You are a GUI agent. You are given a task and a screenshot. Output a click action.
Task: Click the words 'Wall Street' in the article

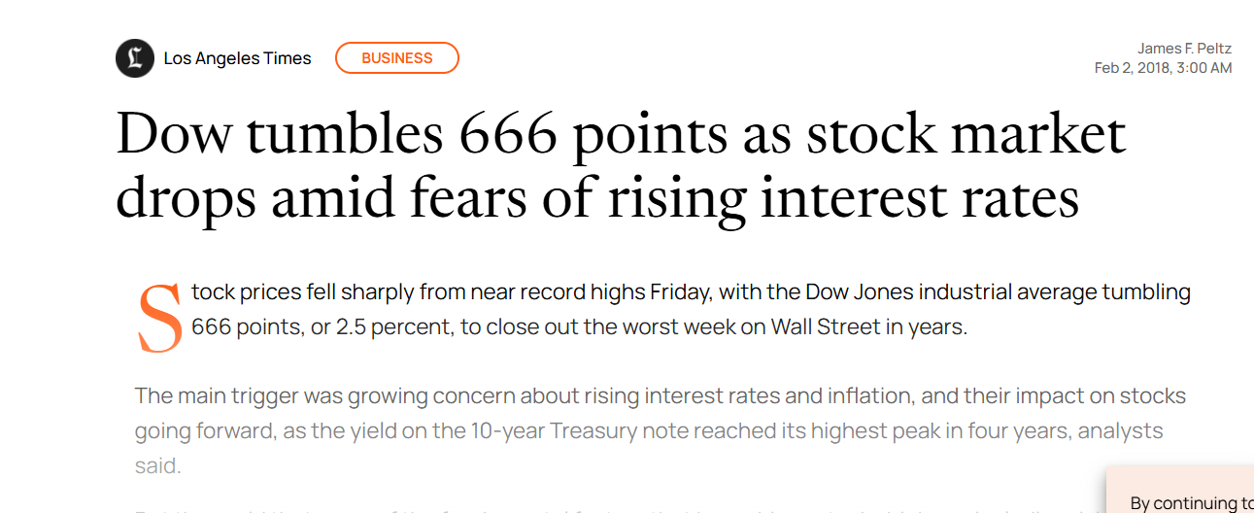pyautogui.click(x=825, y=326)
